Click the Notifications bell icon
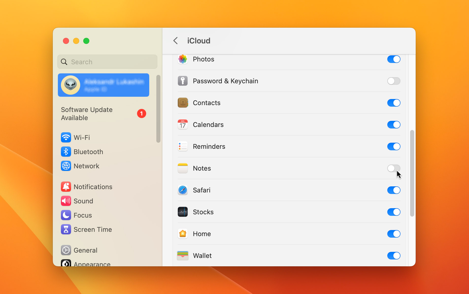This screenshot has width=469, height=294. (66, 187)
